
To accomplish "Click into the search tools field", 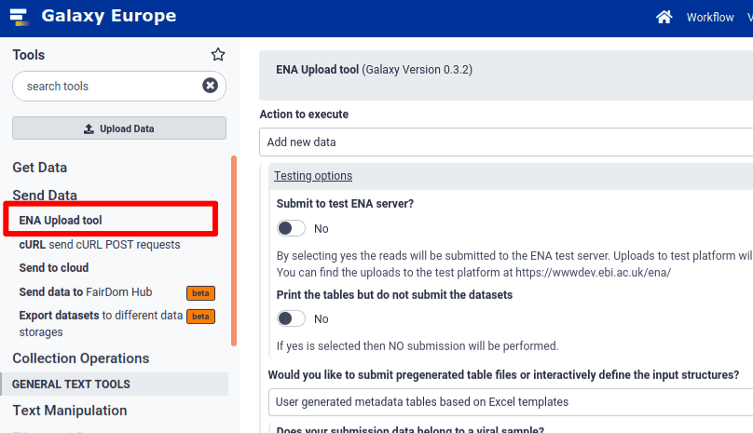I will click(107, 86).
